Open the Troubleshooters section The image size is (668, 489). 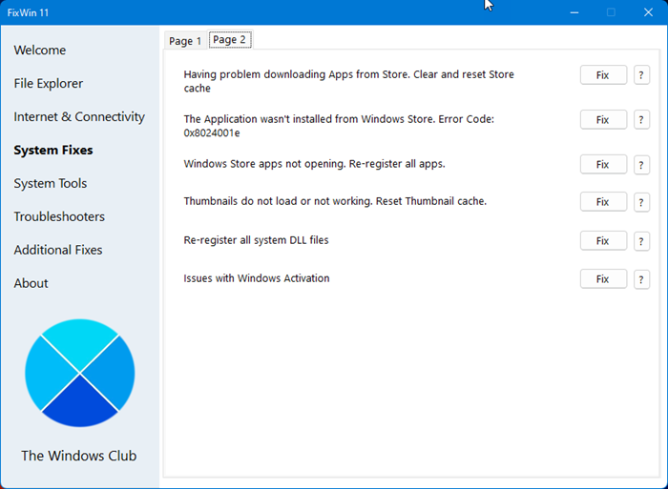[x=59, y=216]
